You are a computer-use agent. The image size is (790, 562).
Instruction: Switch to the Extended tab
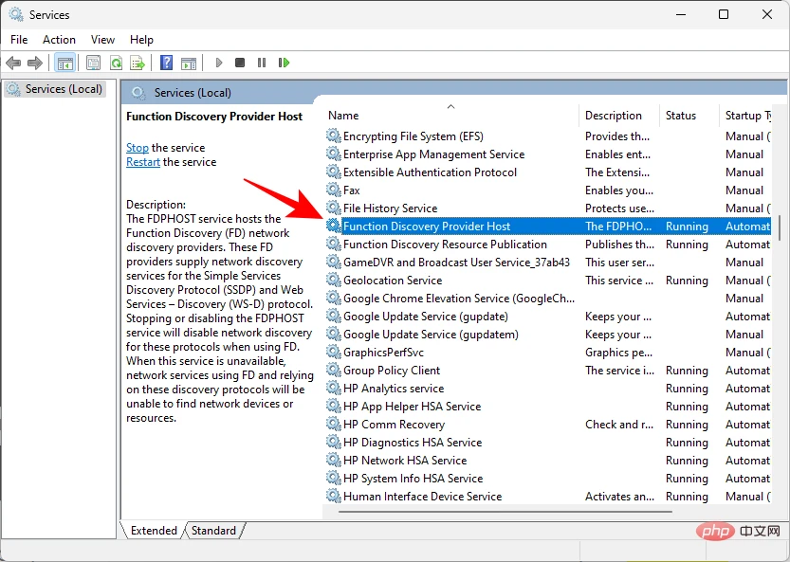tap(154, 531)
